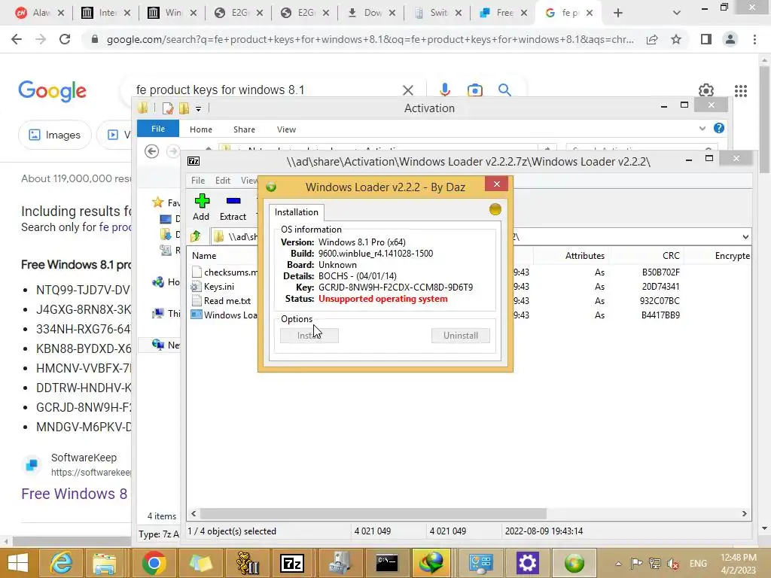This screenshot has width=771, height=578.
Task: Open the Edit menu in 7-Zip
Action: click(223, 181)
